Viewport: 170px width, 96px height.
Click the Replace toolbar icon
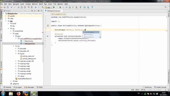32,7
